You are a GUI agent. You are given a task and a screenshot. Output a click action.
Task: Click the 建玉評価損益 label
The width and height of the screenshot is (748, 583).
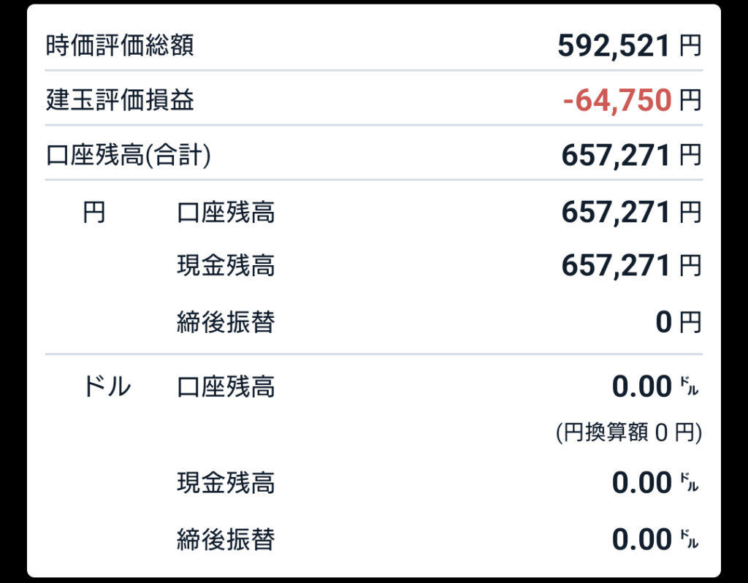click(119, 100)
